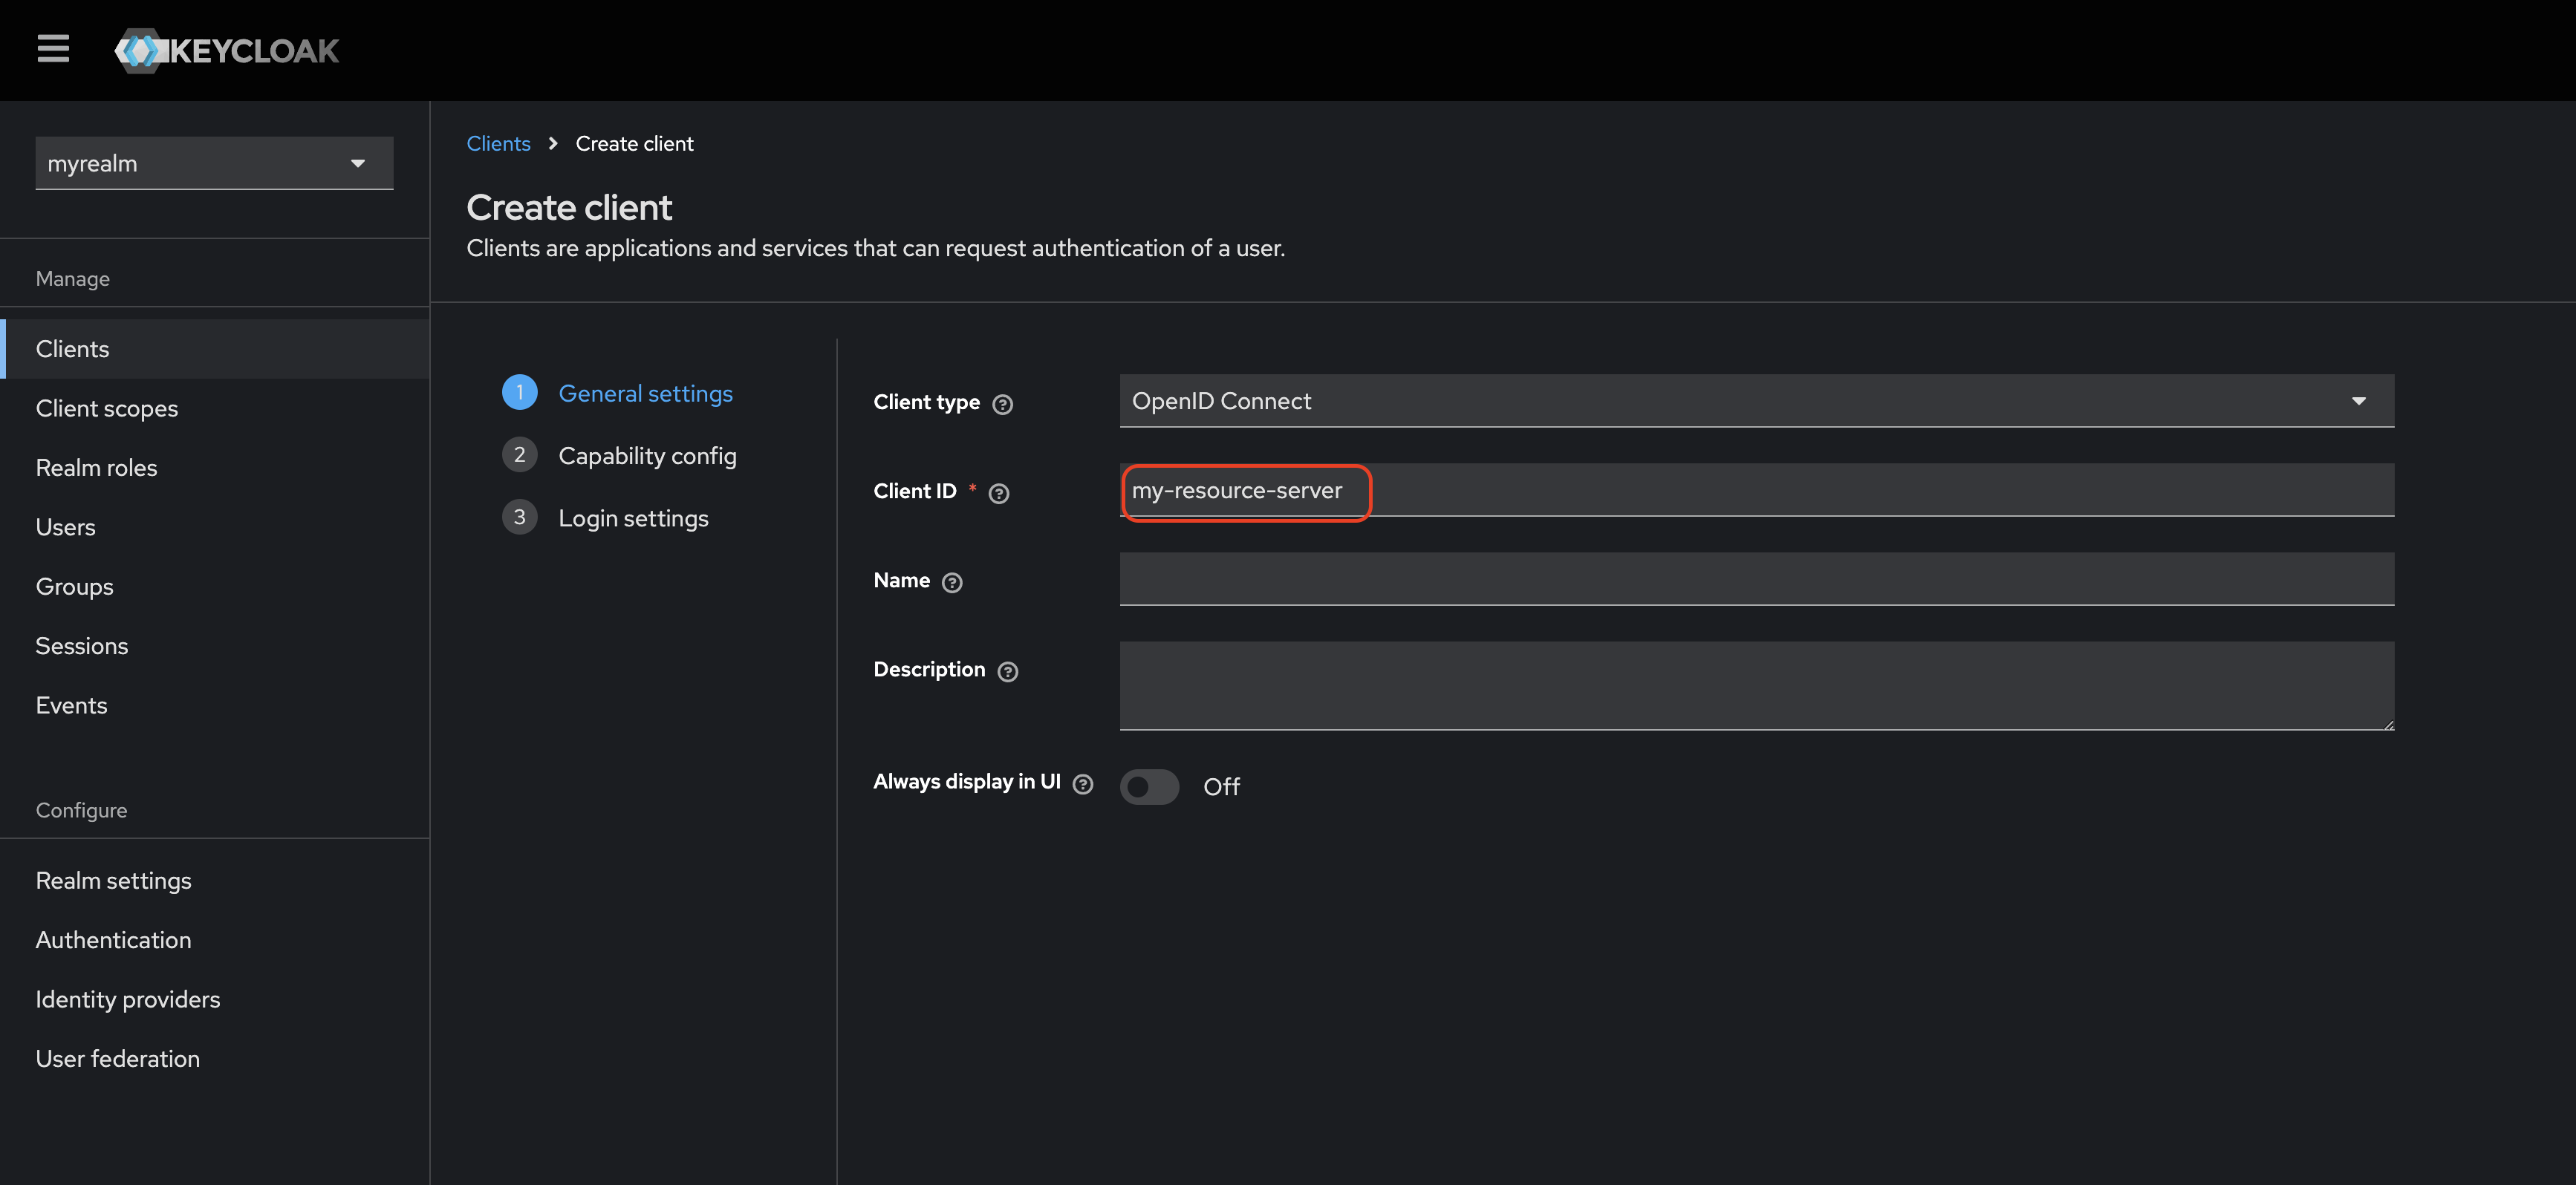Click the Keycloak logo
This screenshot has width=2576, height=1185.
tap(227, 50)
